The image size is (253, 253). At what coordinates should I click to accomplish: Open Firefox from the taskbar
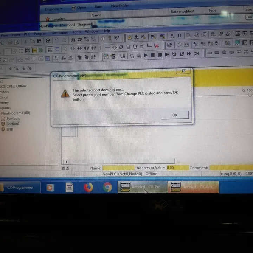[89, 187]
